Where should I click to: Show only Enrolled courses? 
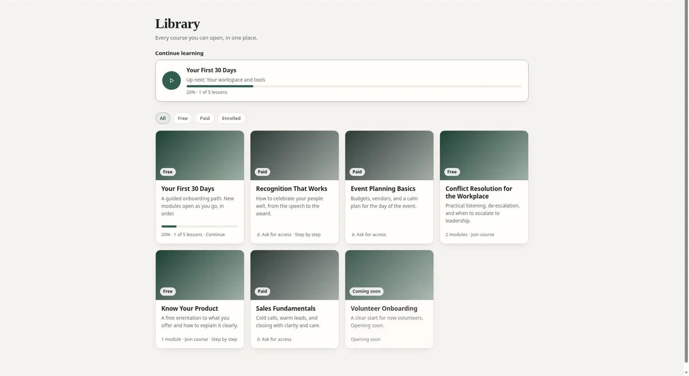pos(231,118)
